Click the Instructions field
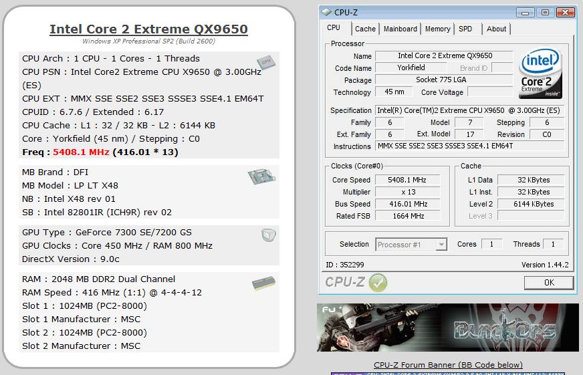This screenshot has height=375, width=583. pos(469,146)
